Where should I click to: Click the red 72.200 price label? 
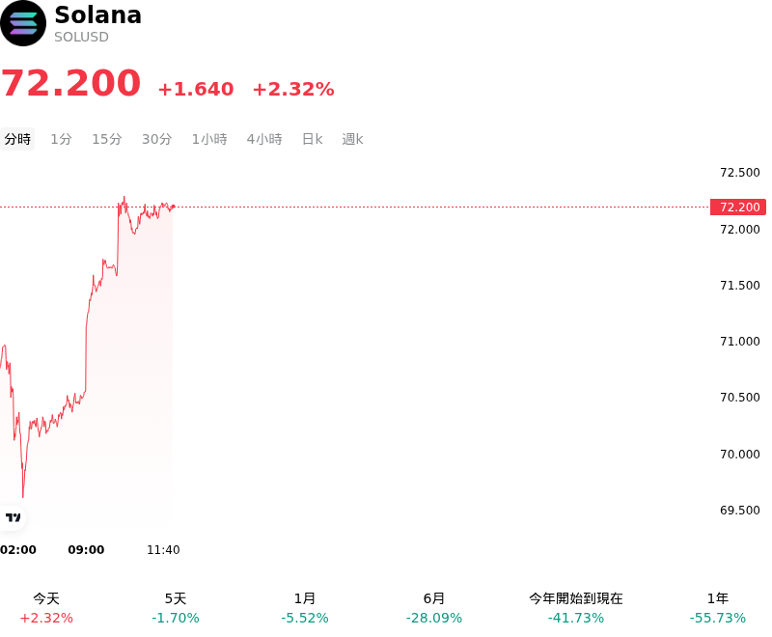[x=738, y=208]
